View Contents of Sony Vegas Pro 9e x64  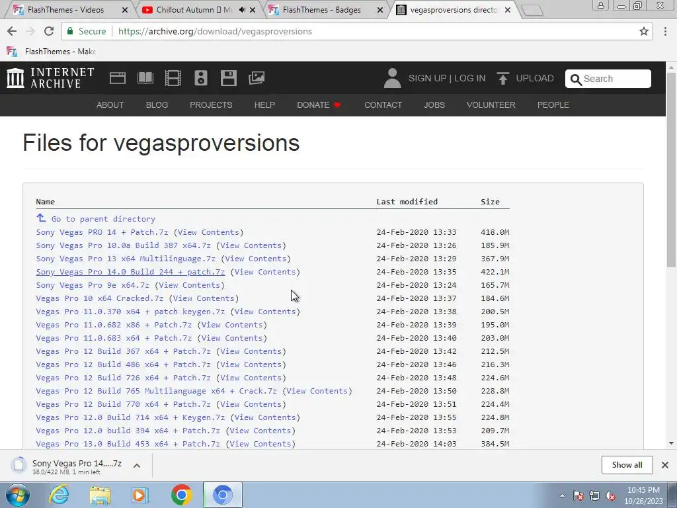click(190, 285)
